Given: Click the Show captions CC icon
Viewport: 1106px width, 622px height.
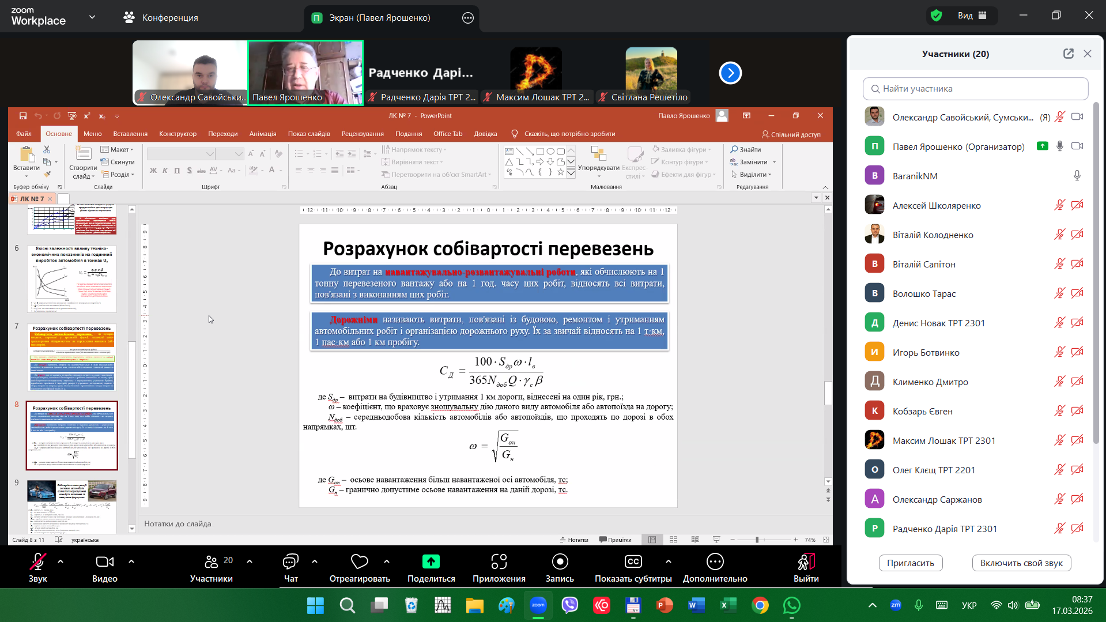Looking at the screenshot, I should click(633, 561).
